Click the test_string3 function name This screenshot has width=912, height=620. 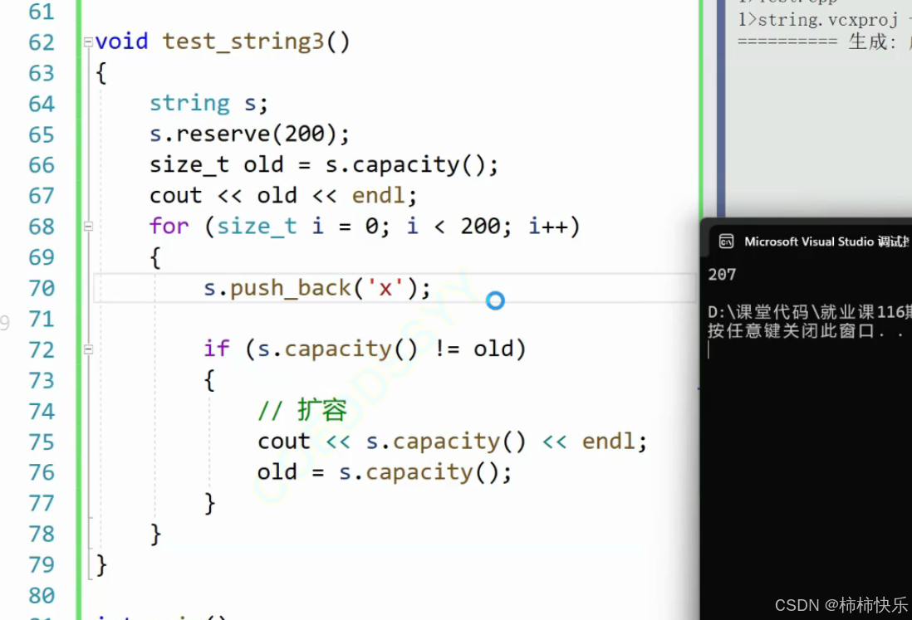[x=243, y=41]
